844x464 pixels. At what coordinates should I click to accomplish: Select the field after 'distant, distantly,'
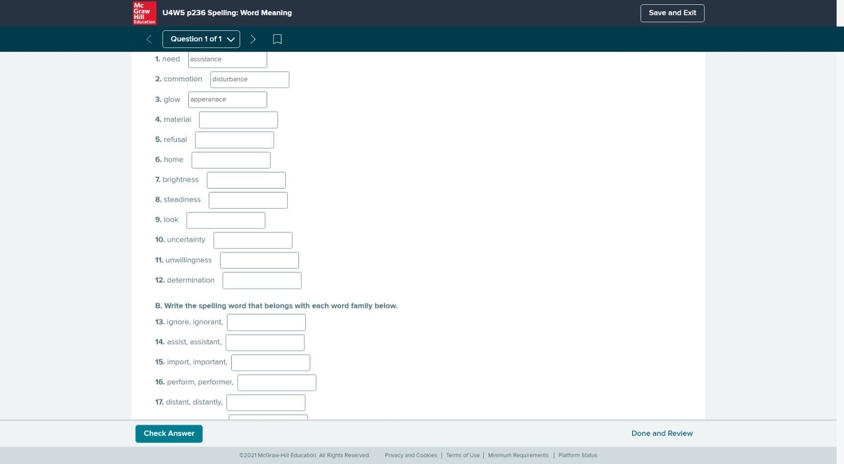click(x=266, y=403)
